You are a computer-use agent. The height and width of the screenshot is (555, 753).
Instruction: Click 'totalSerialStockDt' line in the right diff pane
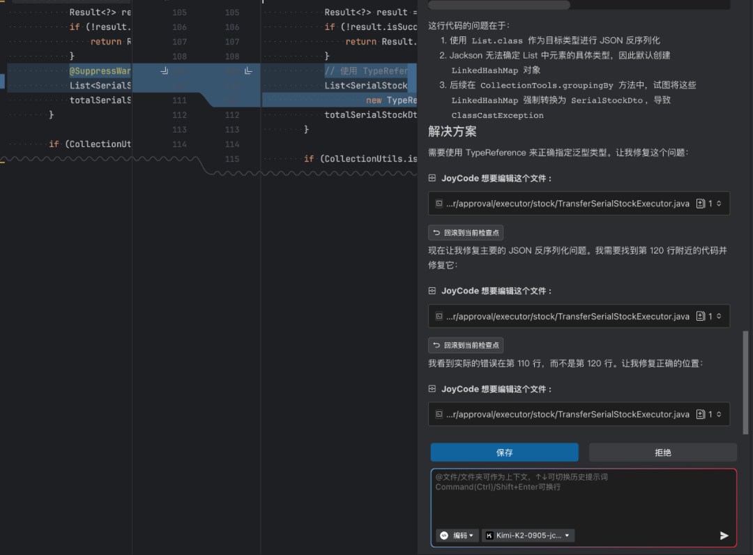point(371,115)
